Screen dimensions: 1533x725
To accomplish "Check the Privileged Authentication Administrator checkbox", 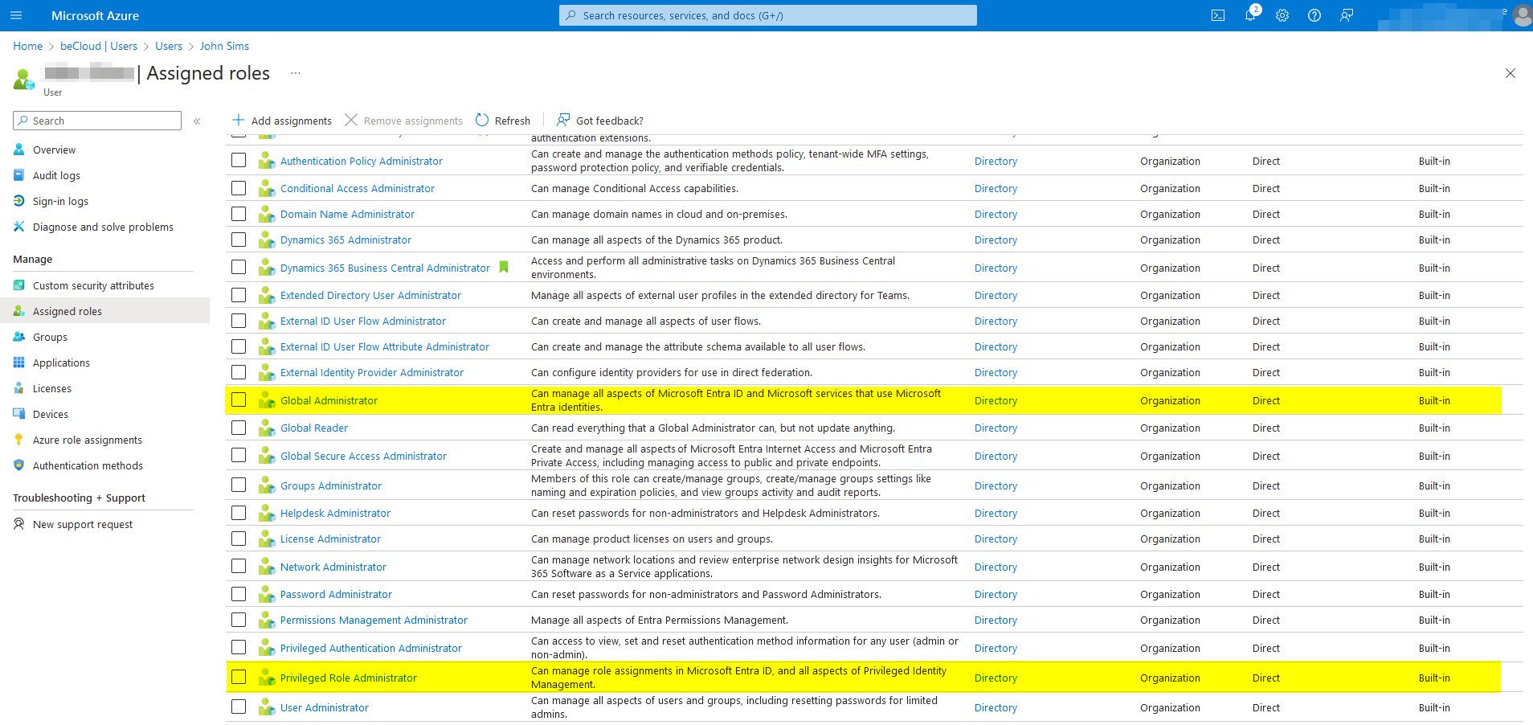I will pos(239,647).
